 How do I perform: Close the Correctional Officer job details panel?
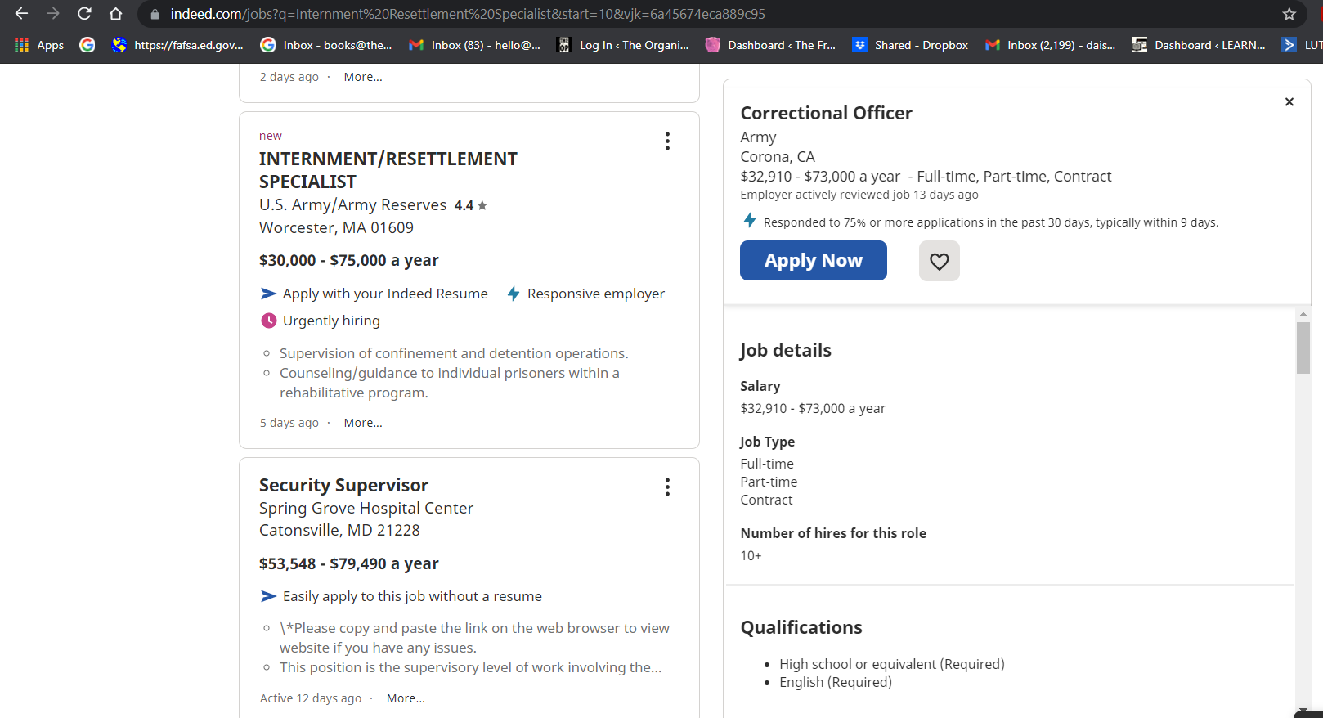point(1289,101)
